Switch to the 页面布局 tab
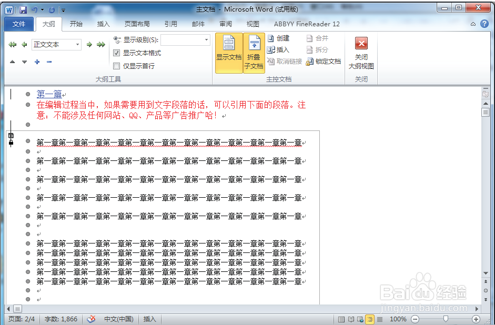Viewport: 495px width, 325px height. point(137,24)
